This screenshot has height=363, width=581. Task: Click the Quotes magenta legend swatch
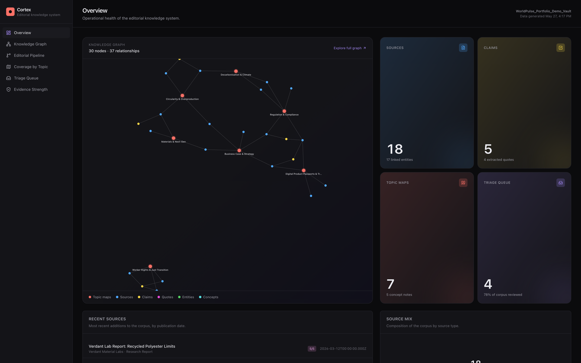(x=159, y=297)
